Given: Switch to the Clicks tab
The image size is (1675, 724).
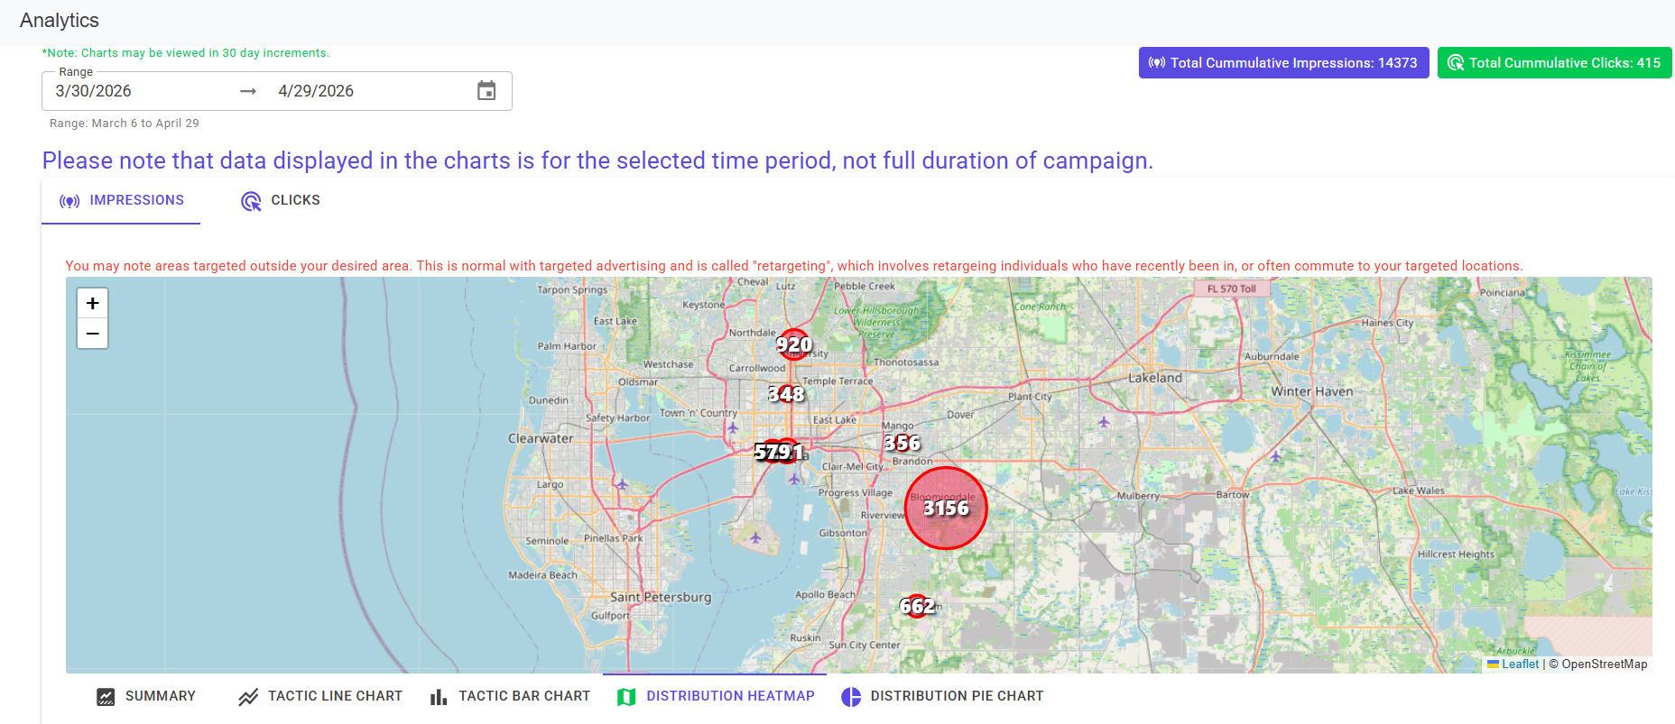Looking at the screenshot, I should pyautogui.click(x=281, y=200).
